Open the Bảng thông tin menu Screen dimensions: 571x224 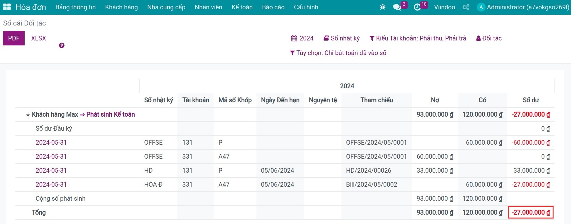click(75, 7)
